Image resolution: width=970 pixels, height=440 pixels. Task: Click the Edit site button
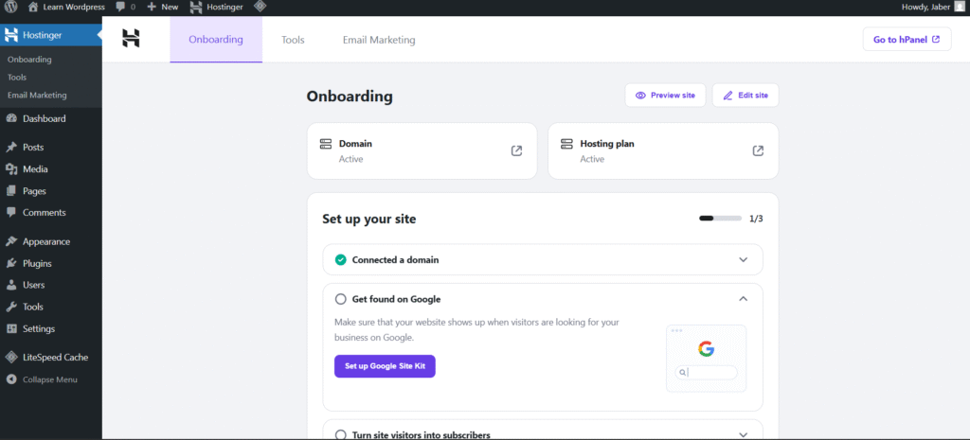click(745, 96)
